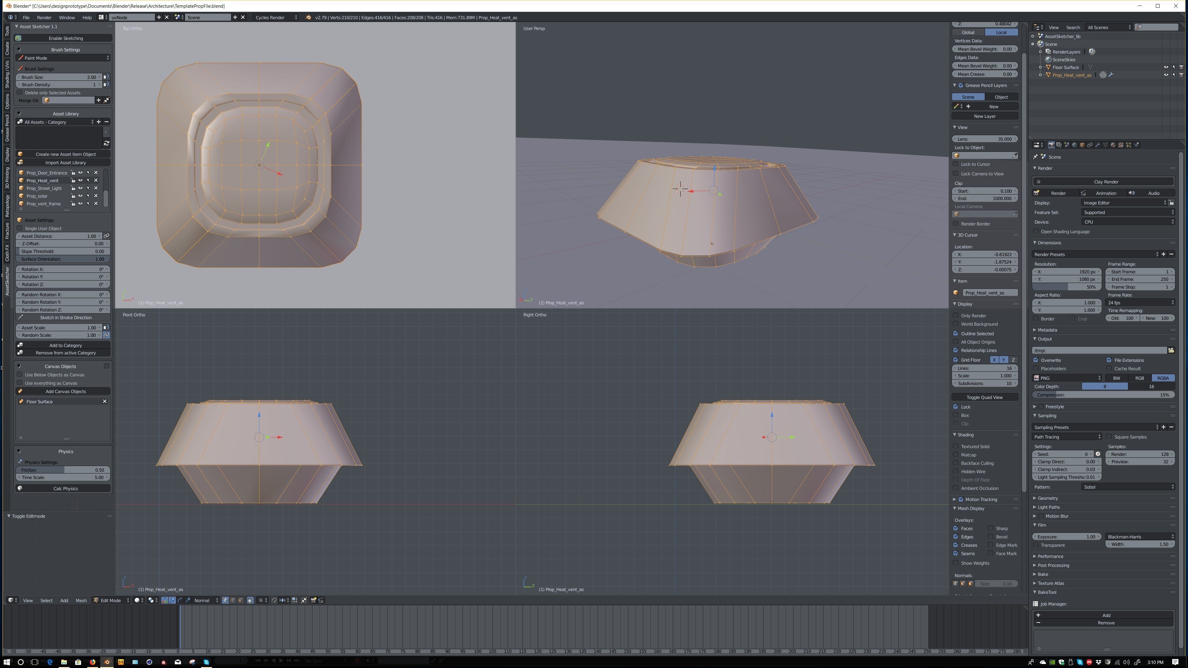Switch to vertex select mode

coord(226,600)
